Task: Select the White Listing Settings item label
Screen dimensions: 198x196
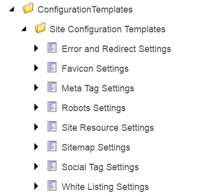Action: pyautogui.click(x=105, y=187)
